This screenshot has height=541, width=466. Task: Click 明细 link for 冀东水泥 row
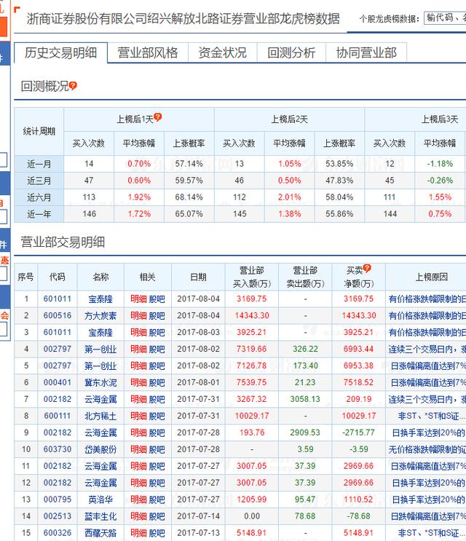tap(138, 382)
